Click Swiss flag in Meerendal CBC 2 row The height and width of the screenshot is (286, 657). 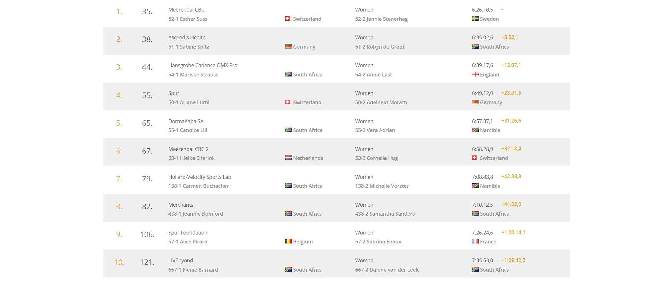tap(474, 158)
